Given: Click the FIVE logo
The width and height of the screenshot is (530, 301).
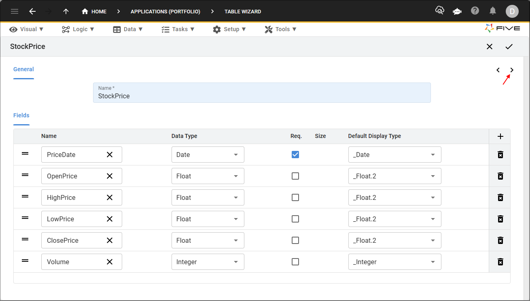Looking at the screenshot, I should point(502,29).
